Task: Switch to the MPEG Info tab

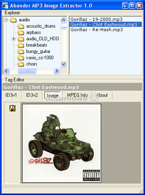Action: coord(77,95)
